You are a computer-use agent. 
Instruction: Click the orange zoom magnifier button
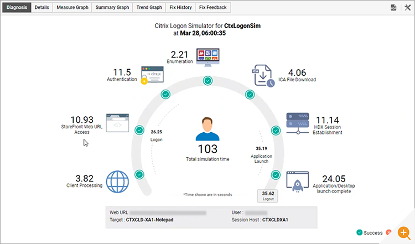tap(403, 233)
